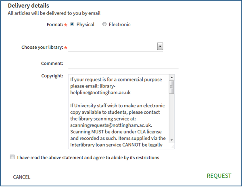Click the "I have read the above statement" label

88,158
